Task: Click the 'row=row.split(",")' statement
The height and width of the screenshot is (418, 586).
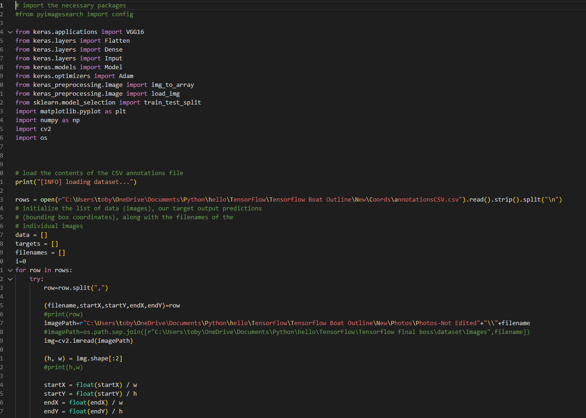Action: (76, 288)
